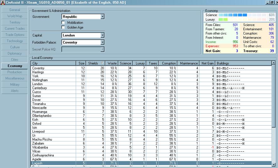The image size is (278, 168).
Task: Open the Military tab
Action: [x=14, y=84]
